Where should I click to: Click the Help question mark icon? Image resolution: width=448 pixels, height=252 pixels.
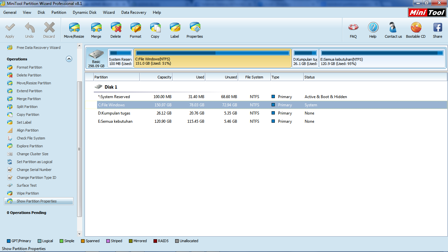tap(373, 27)
